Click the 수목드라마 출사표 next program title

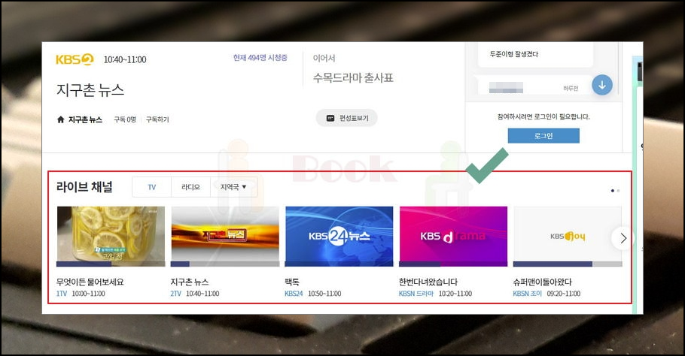tap(353, 78)
